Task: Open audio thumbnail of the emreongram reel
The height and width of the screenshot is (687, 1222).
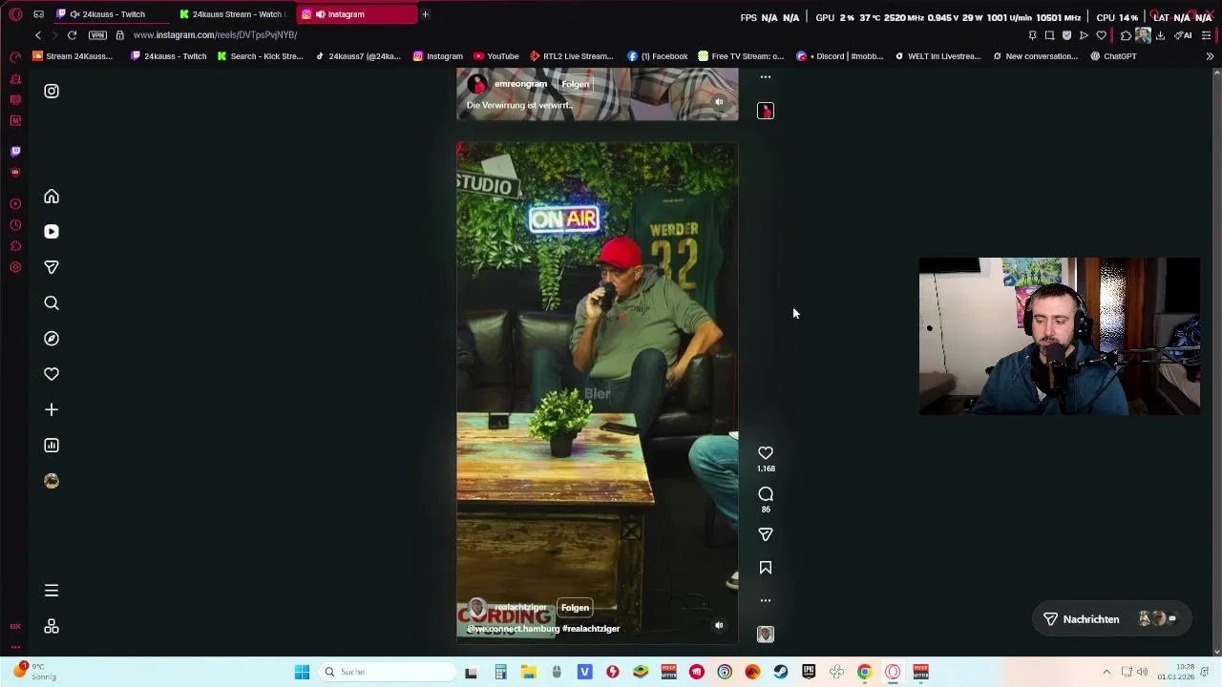Action: [x=766, y=112]
